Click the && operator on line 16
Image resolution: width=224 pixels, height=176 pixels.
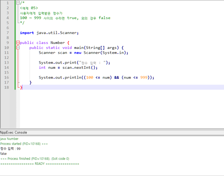point(116,77)
